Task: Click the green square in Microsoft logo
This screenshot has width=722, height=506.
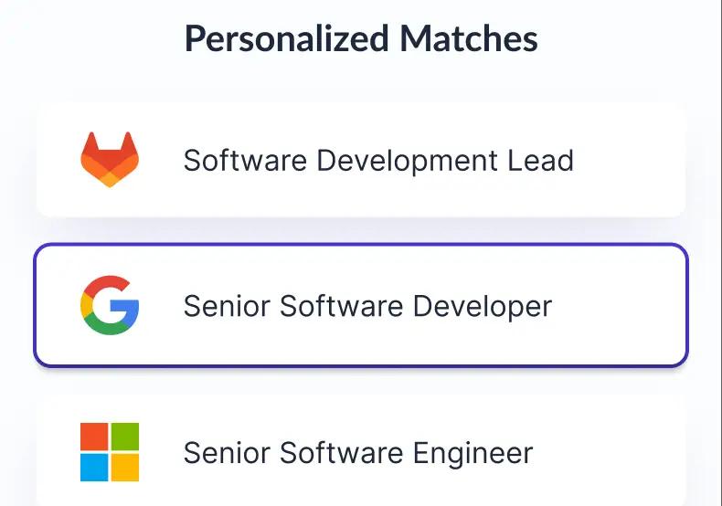Action: point(125,437)
